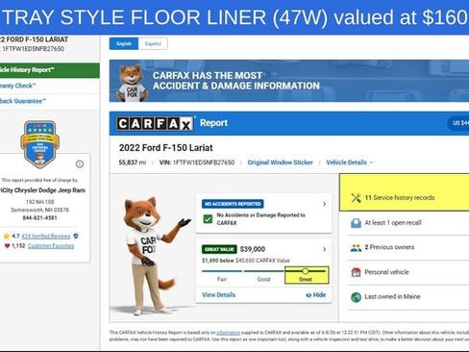The width and height of the screenshot is (469, 352).
Task: Click Hide to collapse value card
Action: (x=316, y=295)
